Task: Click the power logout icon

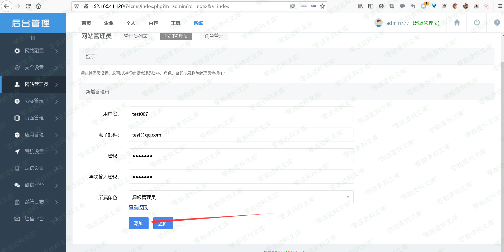Action: (x=477, y=23)
